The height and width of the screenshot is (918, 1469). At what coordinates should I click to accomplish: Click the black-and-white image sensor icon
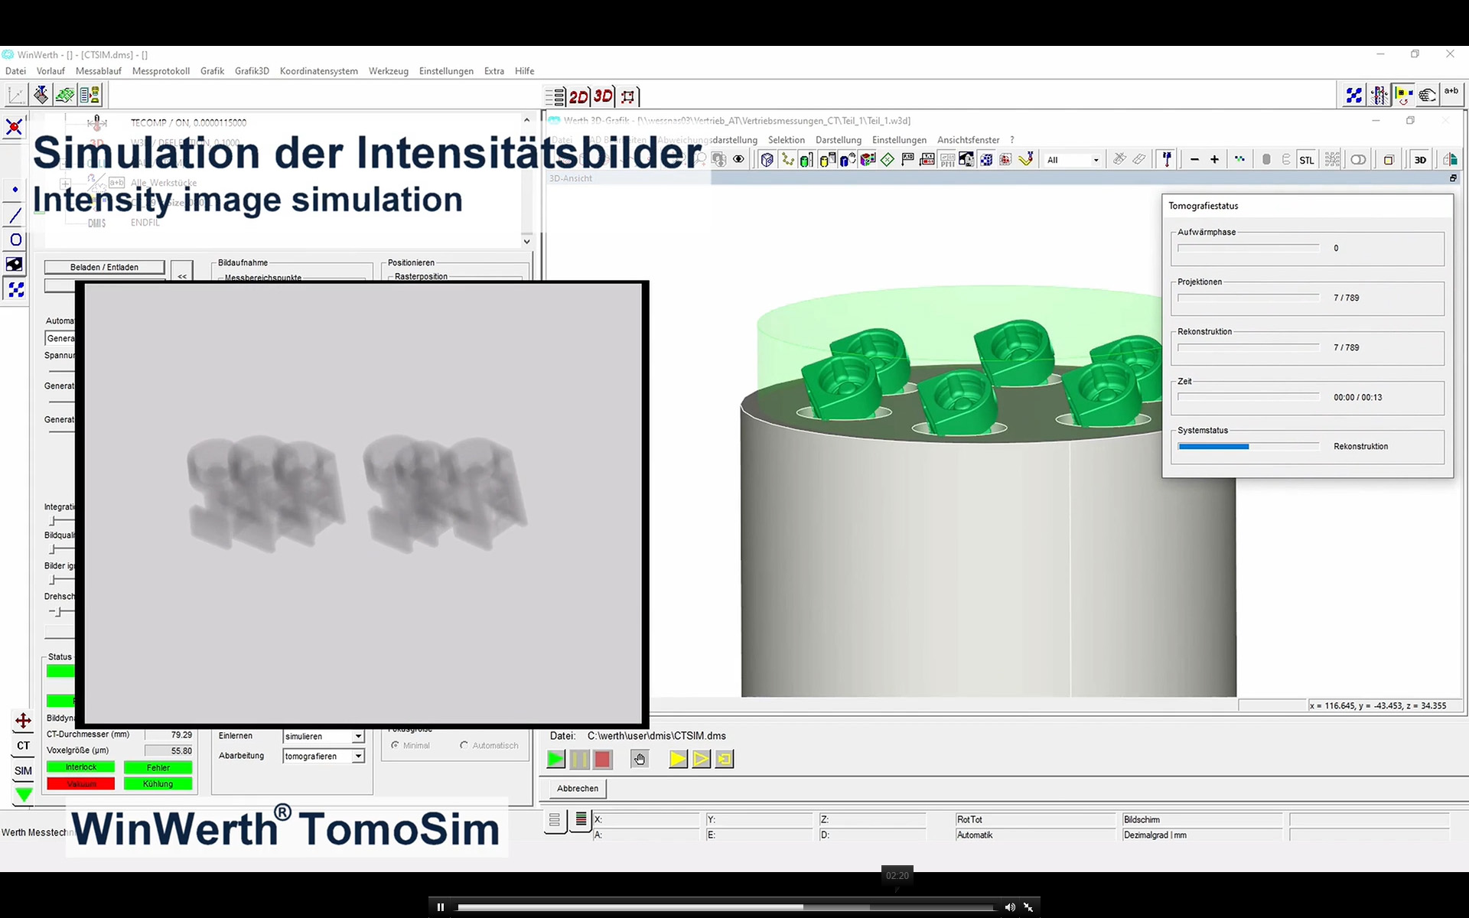point(15,264)
